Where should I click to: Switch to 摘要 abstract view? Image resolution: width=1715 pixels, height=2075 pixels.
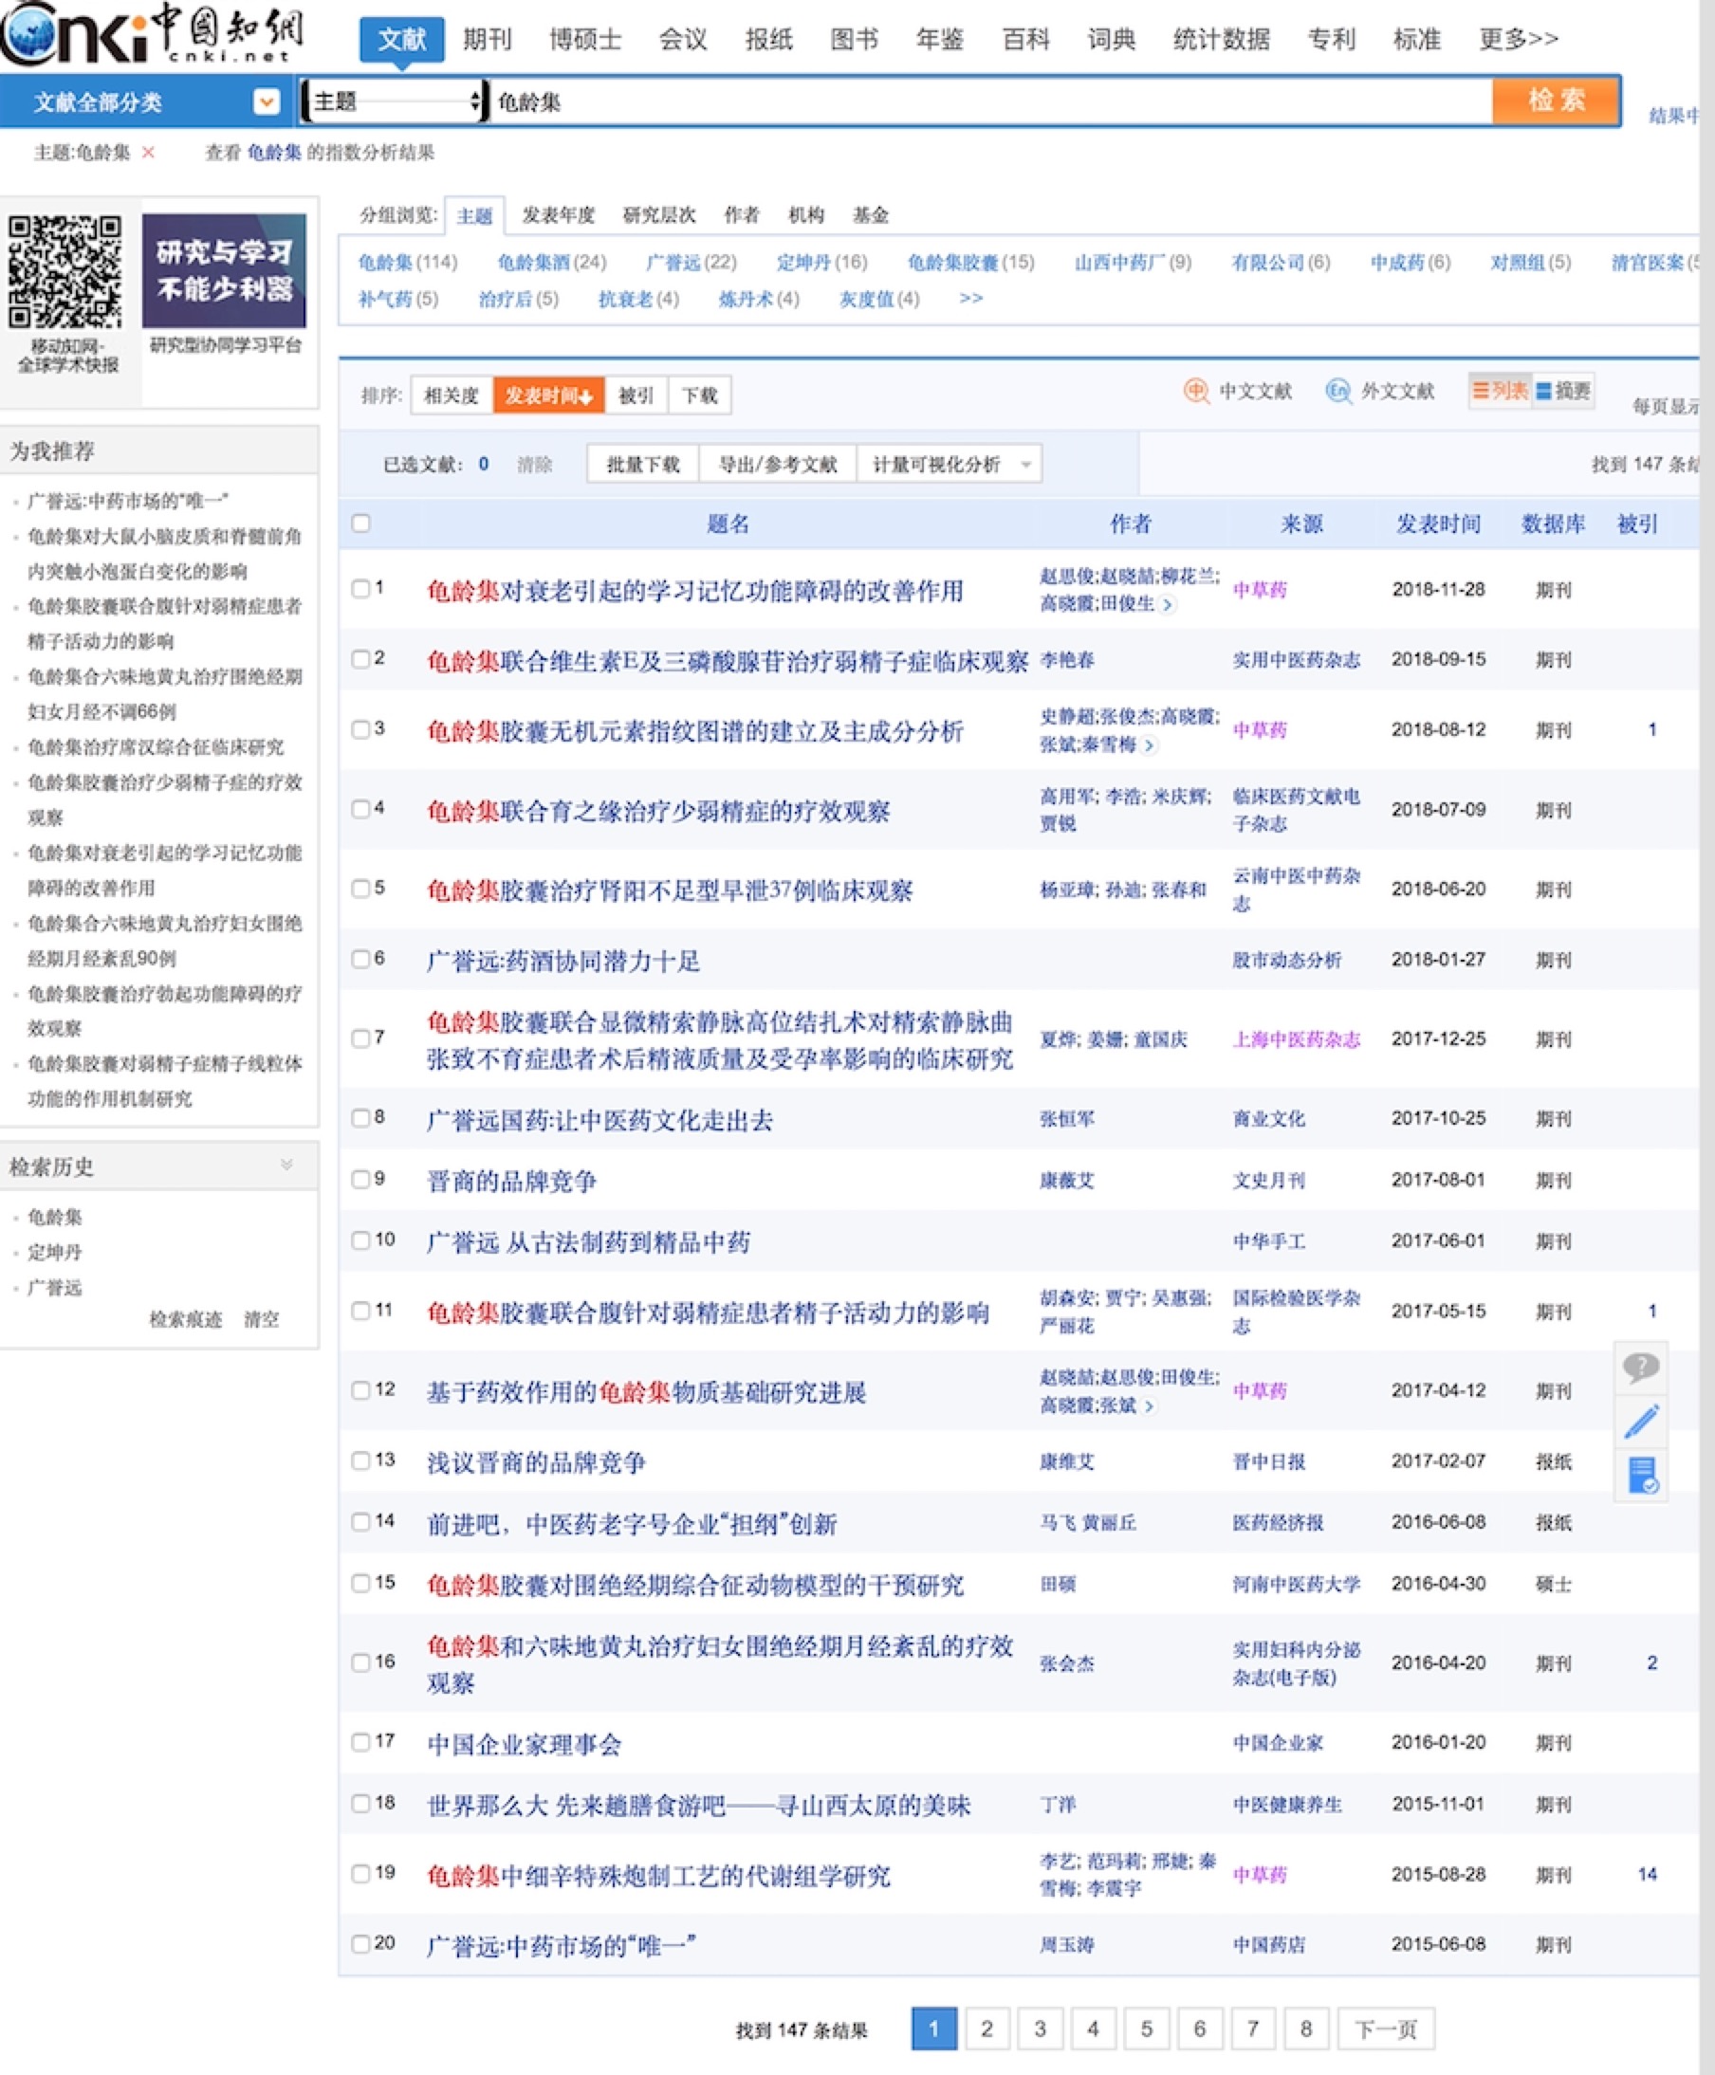click(1563, 391)
